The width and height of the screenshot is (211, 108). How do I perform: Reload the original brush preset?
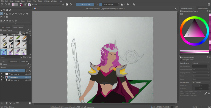click(71, 4)
